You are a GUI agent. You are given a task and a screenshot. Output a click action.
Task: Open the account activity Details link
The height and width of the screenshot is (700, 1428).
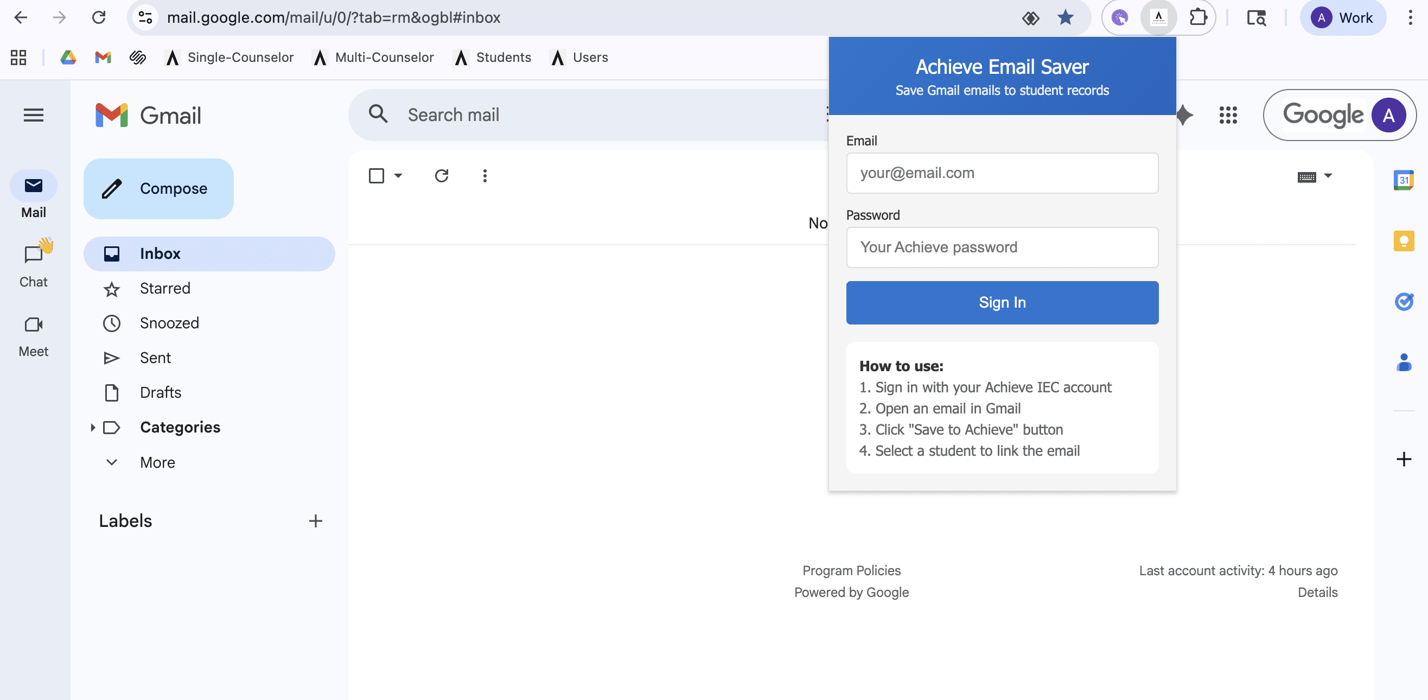click(x=1317, y=593)
